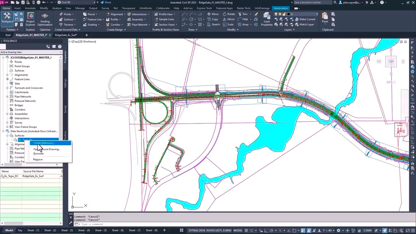The width and height of the screenshot is (416, 234).
Task: Toggle MODEL space button in status bar
Action: (238, 230)
